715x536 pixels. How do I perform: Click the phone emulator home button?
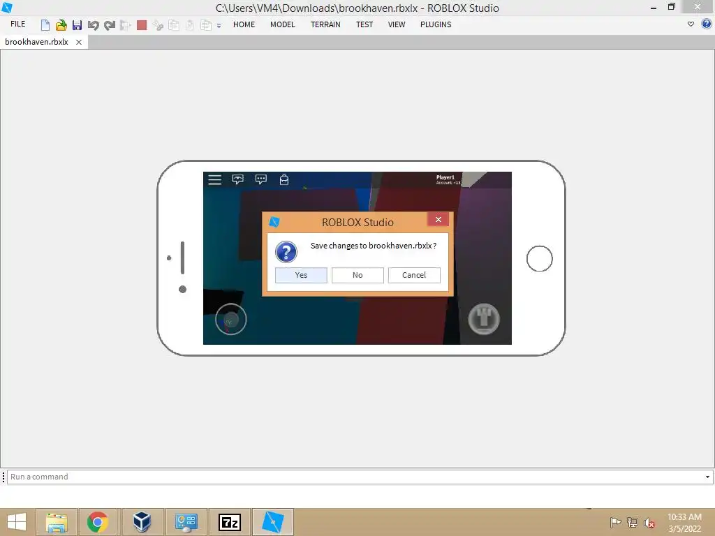click(540, 258)
